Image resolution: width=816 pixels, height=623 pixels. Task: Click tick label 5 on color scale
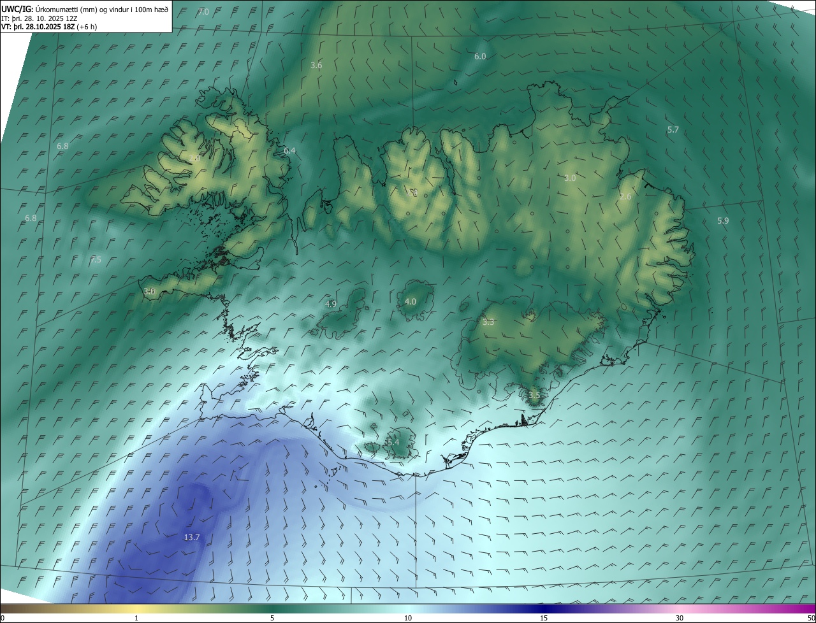272,618
